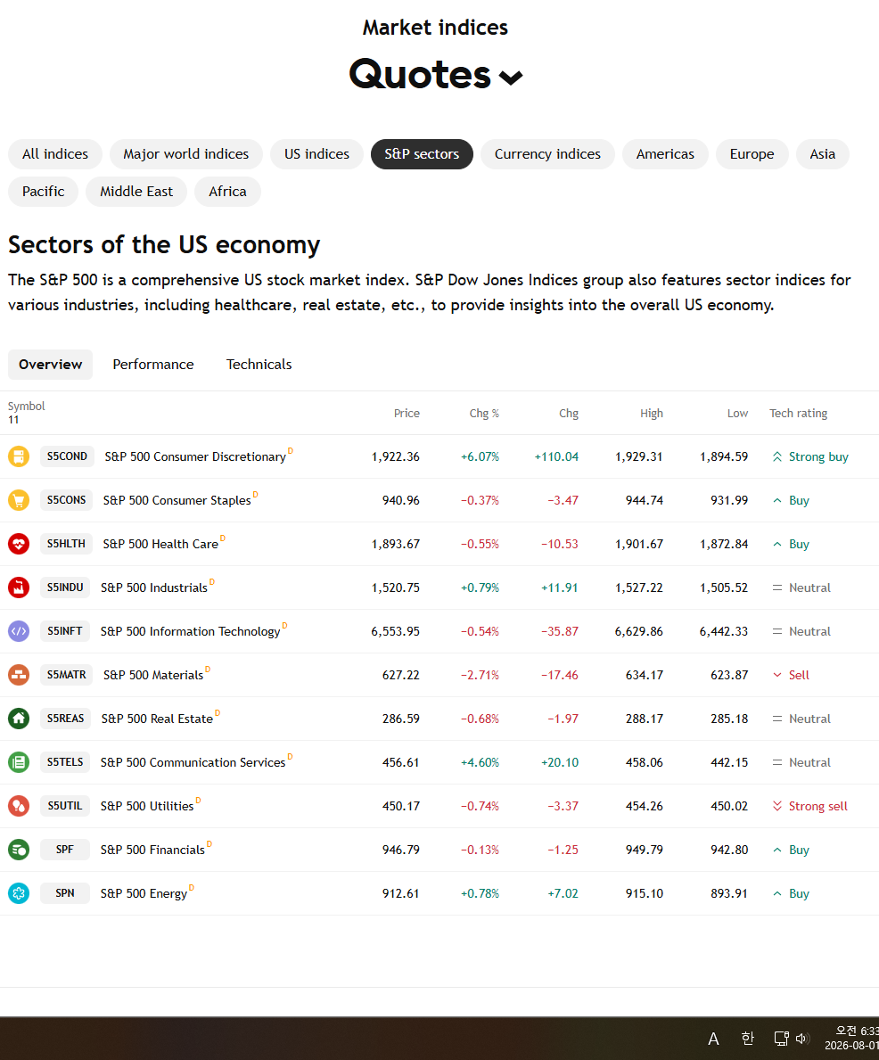
Task: Toggle the Korean IME 한 indicator
Action: (x=747, y=1039)
